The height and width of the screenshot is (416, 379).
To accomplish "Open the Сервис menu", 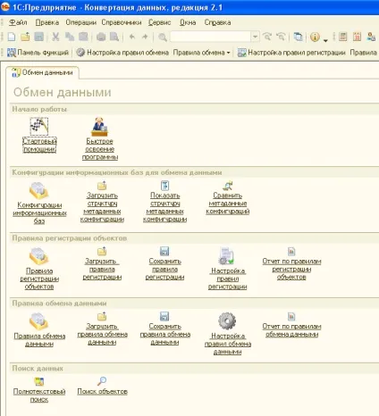I will point(159,22).
